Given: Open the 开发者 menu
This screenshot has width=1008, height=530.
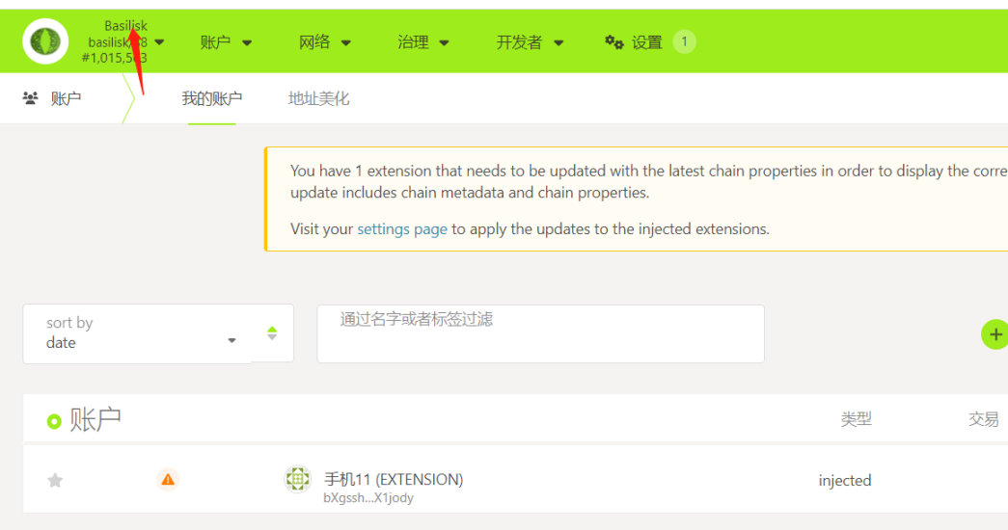Looking at the screenshot, I should point(530,41).
